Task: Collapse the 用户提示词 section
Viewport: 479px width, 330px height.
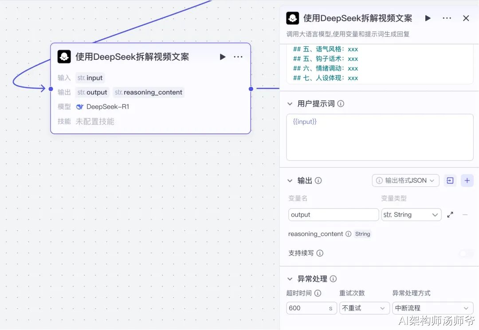Action: coord(290,104)
